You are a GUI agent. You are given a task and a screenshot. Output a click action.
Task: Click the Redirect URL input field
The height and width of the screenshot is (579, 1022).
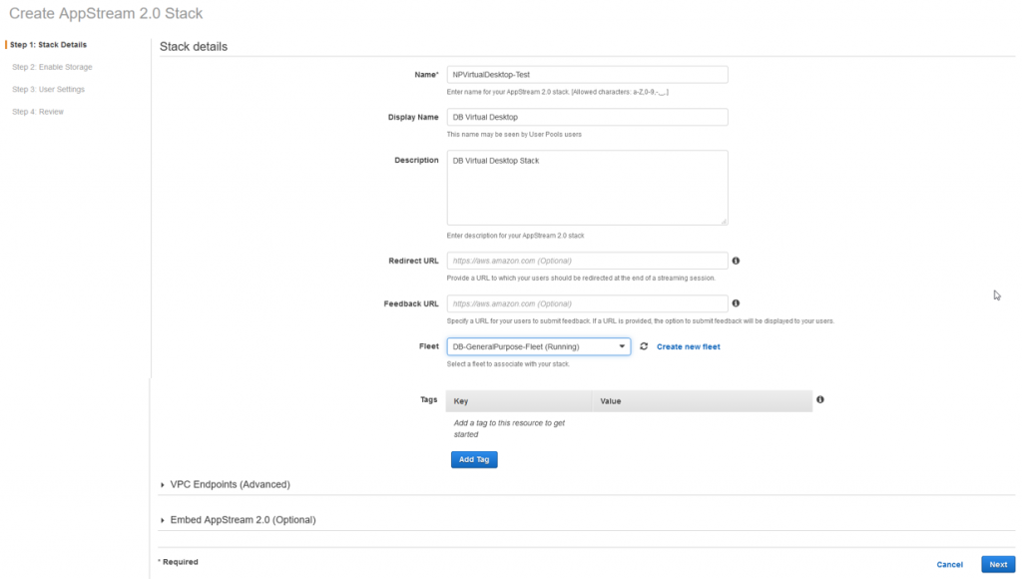tap(587, 261)
